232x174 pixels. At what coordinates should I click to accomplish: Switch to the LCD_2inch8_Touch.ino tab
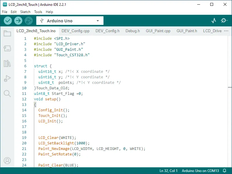[x=36, y=31]
